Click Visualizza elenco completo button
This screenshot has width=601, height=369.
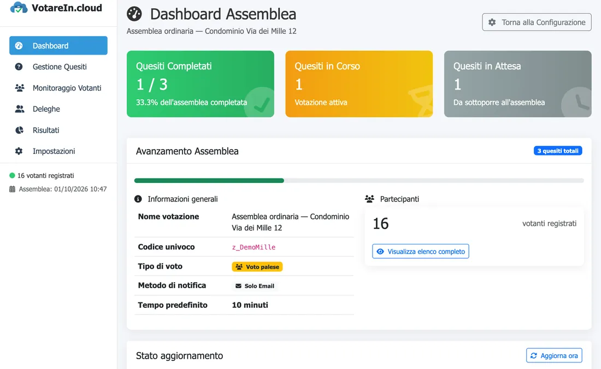click(421, 252)
